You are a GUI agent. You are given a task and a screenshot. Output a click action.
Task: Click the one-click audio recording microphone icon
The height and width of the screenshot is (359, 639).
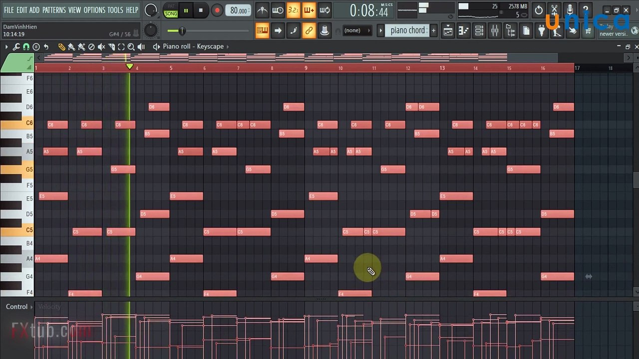pyautogui.click(x=570, y=10)
